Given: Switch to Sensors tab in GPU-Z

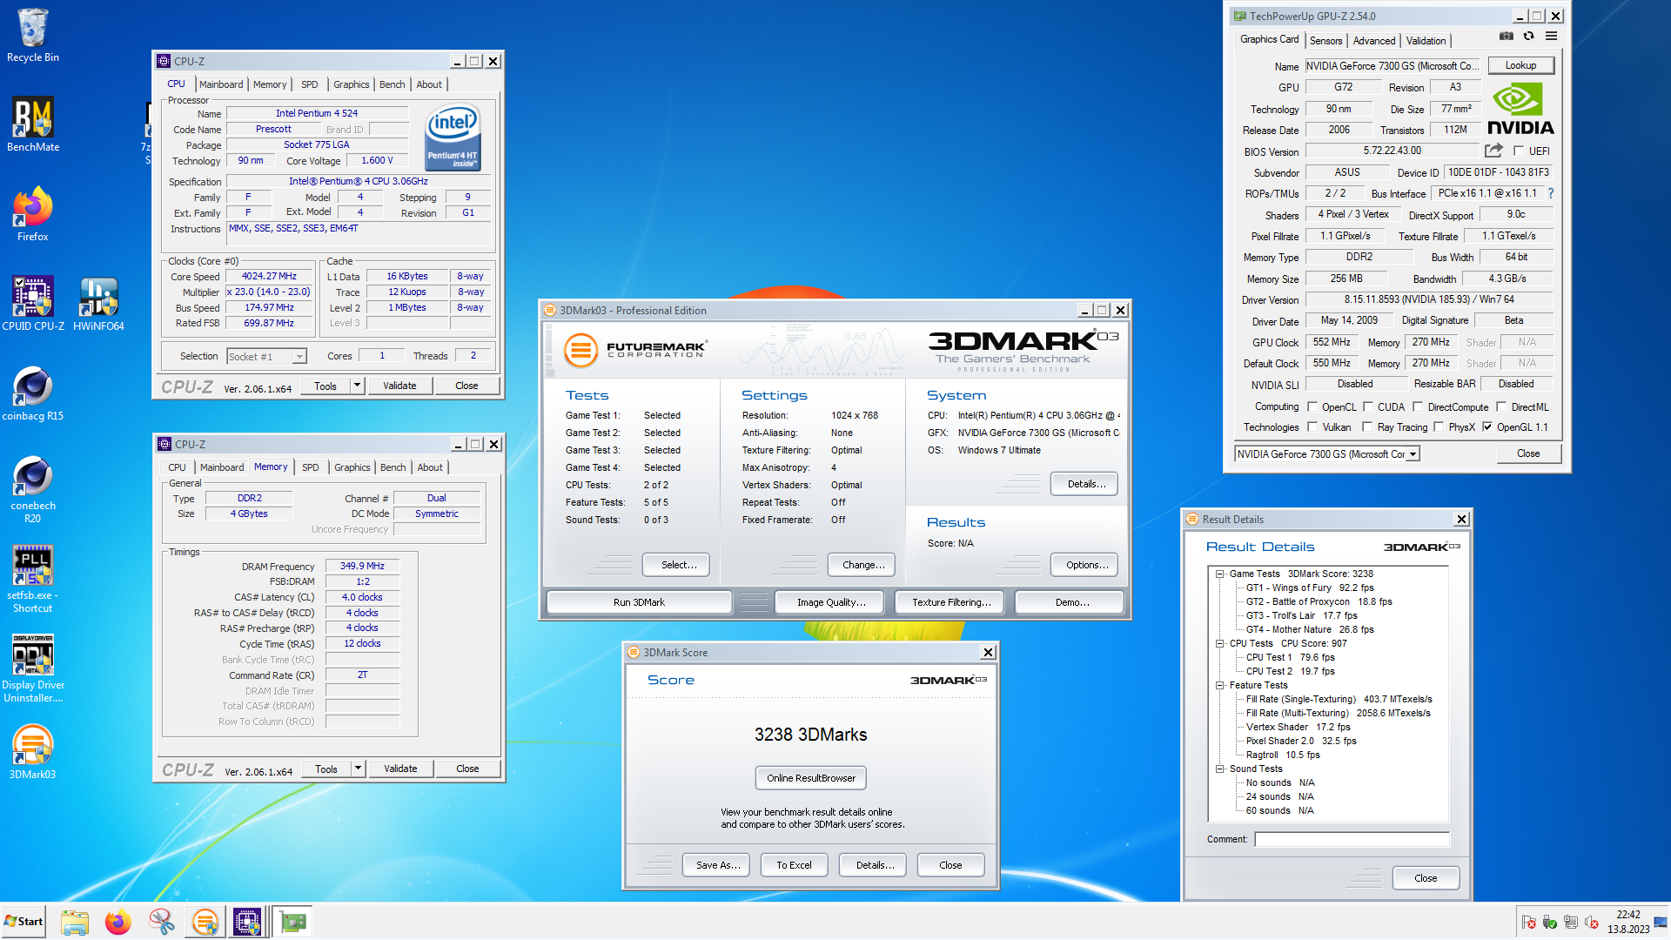Looking at the screenshot, I should (1325, 40).
